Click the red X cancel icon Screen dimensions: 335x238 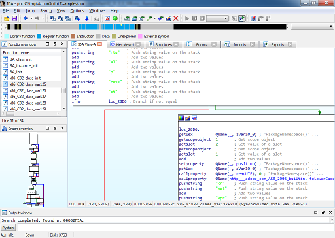pyautogui.click(x=176, y=18)
